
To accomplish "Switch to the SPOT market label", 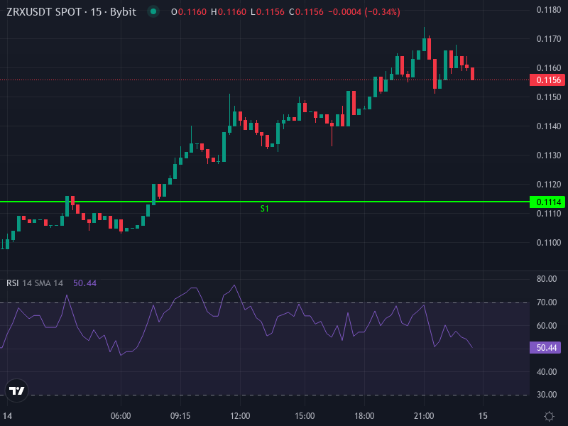I will click(x=70, y=11).
